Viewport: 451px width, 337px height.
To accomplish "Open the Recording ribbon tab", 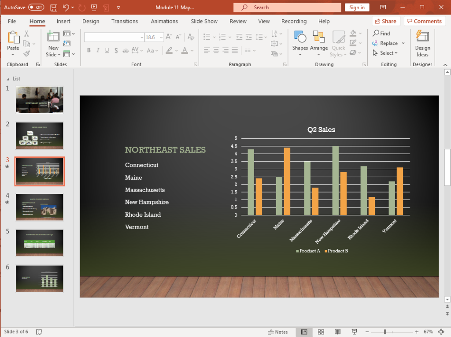I will pyautogui.click(x=294, y=21).
